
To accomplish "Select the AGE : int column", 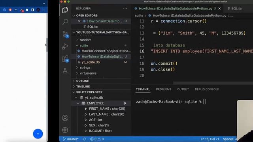I will (96, 120).
